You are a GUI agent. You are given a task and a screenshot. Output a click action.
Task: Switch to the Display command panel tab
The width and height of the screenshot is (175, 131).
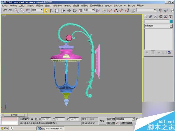click(165, 17)
